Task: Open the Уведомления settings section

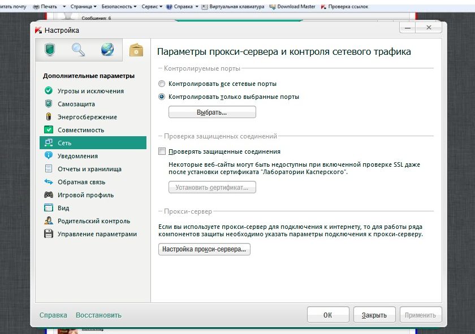Action: tap(77, 156)
